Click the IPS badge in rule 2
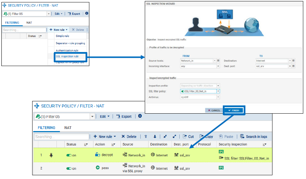 pyautogui.click(x=221, y=168)
